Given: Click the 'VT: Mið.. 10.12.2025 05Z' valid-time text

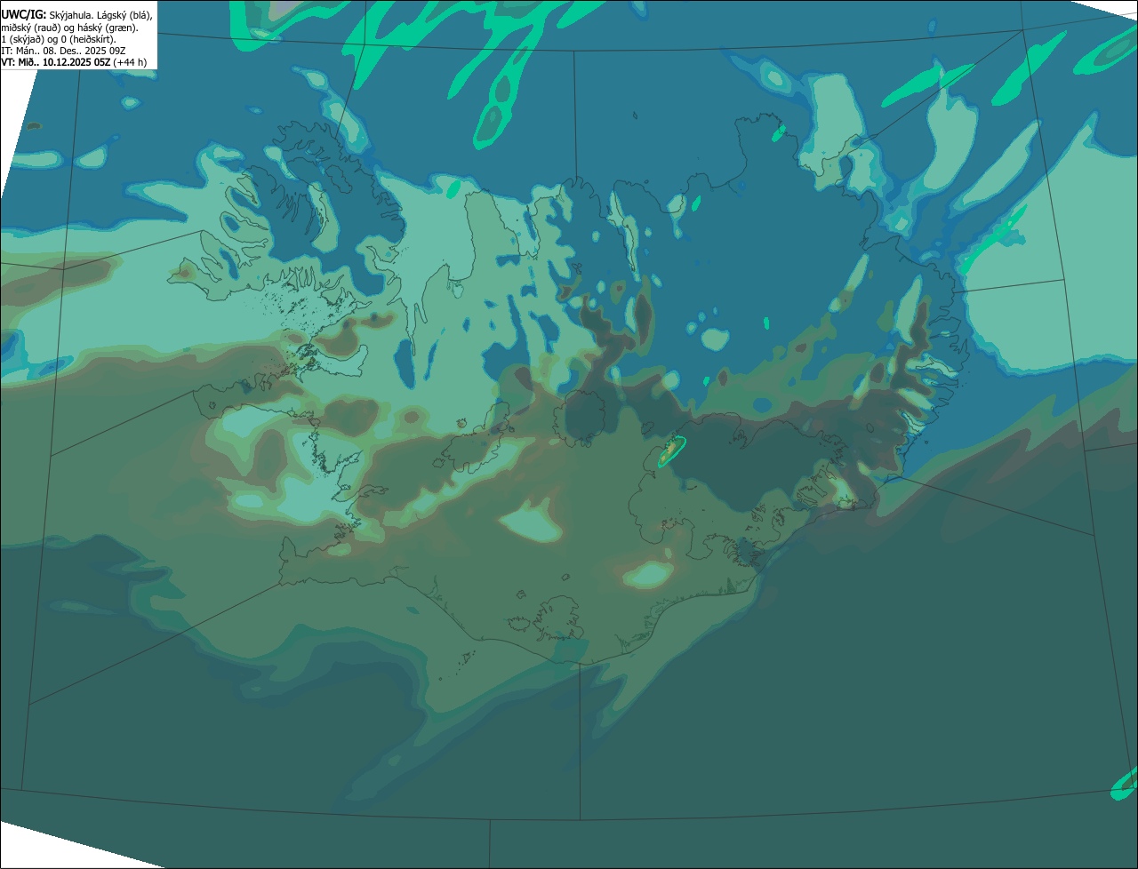Looking at the screenshot, I should [x=56, y=62].
